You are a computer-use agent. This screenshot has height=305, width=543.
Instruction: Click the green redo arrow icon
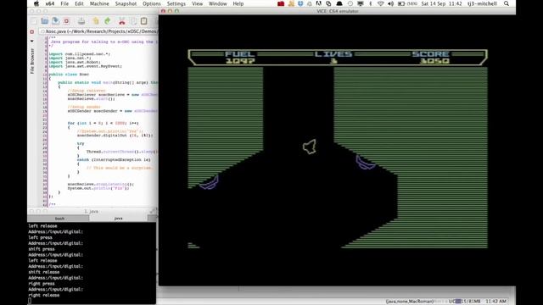click(108, 21)
